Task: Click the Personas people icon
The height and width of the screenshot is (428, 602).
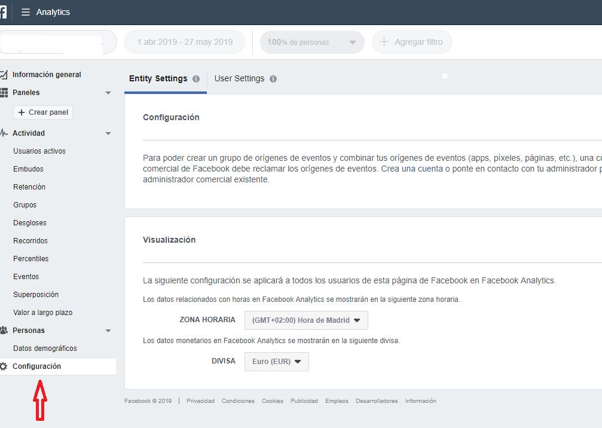Action: (5, 330)
